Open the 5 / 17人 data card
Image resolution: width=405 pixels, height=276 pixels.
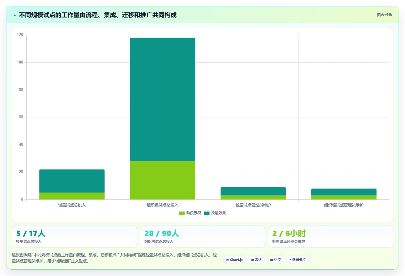click(74, 236)
